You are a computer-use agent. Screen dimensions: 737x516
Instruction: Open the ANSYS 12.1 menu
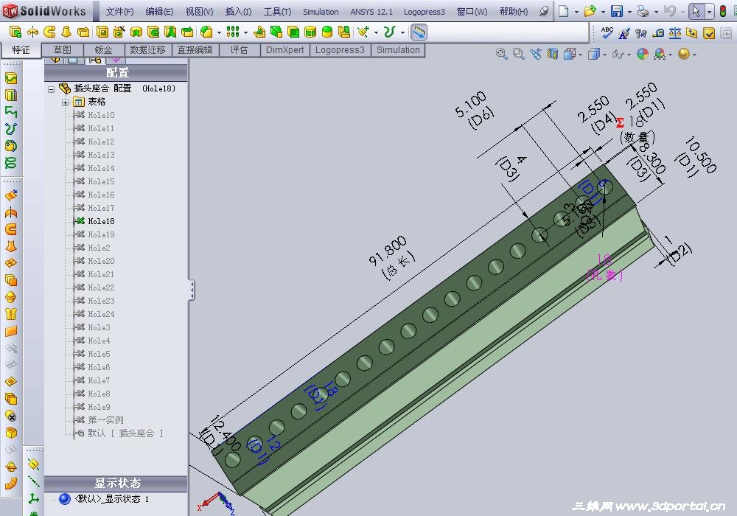click(371, 11)
